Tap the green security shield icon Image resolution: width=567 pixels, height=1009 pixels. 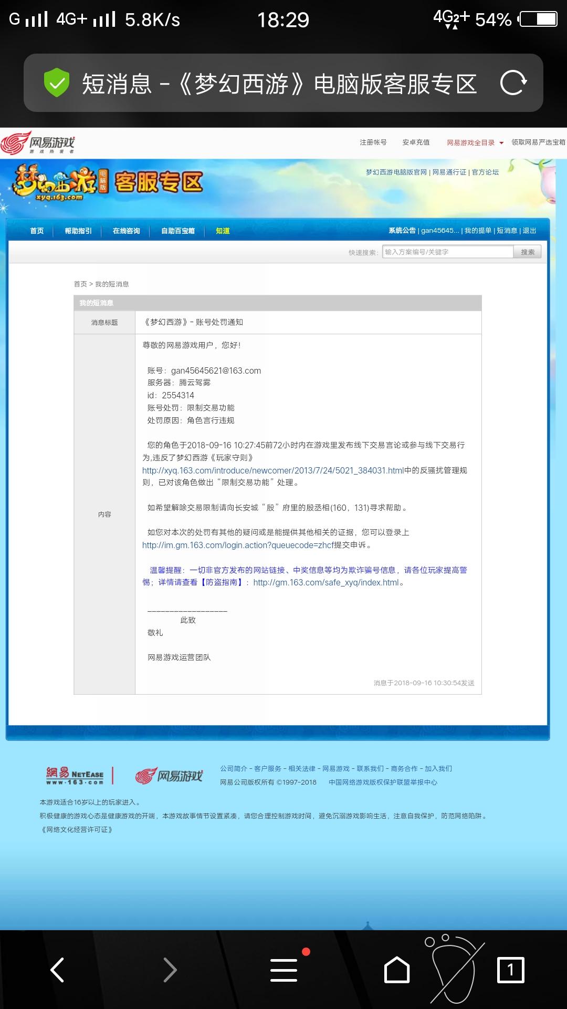[57, 83]
